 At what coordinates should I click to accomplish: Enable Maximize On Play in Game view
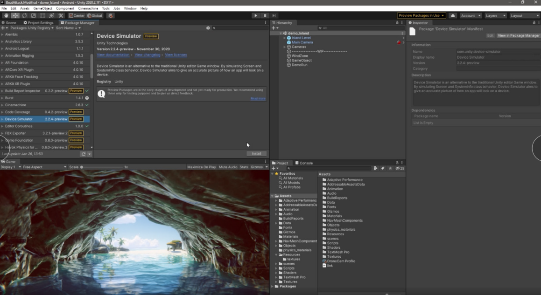201,167
